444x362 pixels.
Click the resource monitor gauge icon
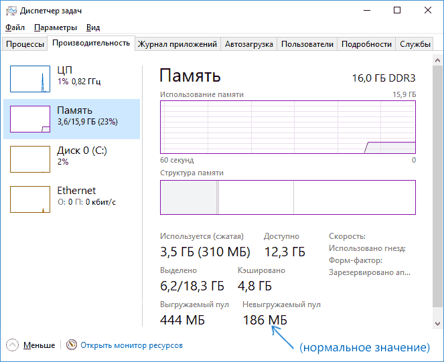coord(72,345)
